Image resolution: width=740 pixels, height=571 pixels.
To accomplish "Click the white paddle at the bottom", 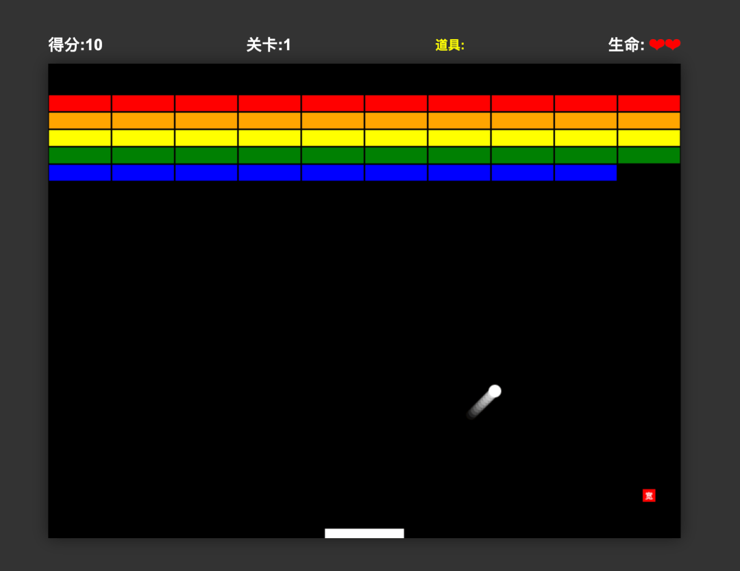I will pos(365,533).
